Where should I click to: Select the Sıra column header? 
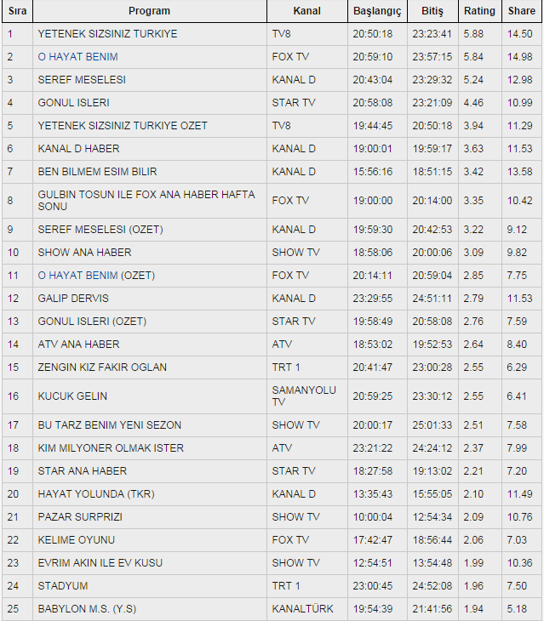pyautogui.click(x=17, y=11)
